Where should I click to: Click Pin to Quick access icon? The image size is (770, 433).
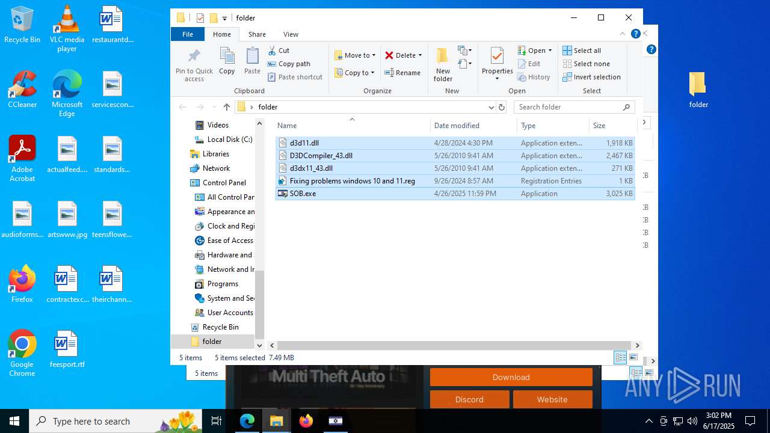pos(194,66)
